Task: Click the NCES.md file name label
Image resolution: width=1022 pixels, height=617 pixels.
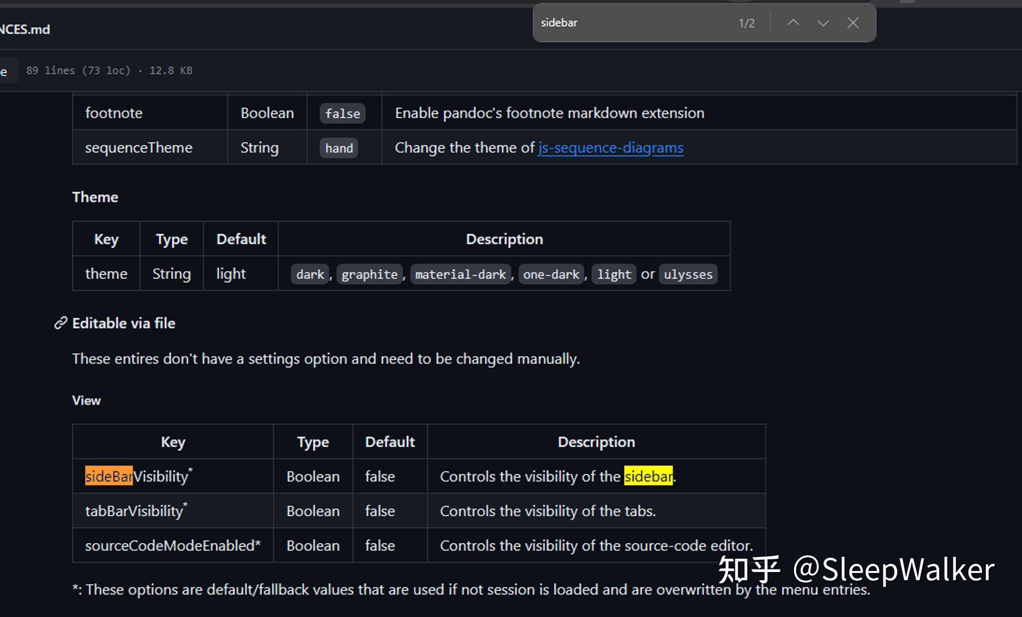Action: click(25, 29)
